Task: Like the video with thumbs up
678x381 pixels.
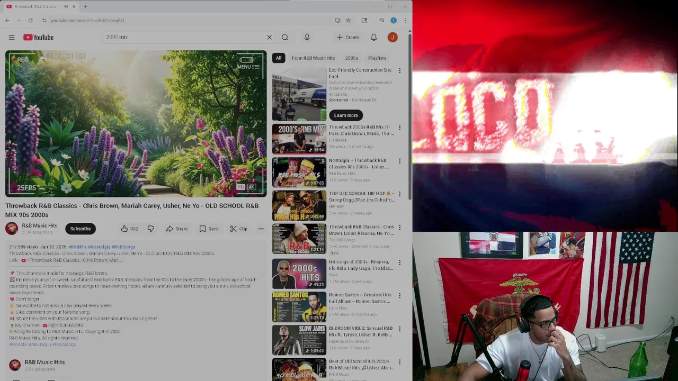Action: (129, 229)
